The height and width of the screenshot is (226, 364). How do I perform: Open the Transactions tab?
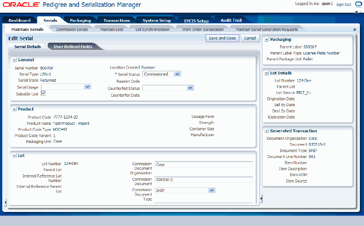pyautogui.click(x=116, y=20)
